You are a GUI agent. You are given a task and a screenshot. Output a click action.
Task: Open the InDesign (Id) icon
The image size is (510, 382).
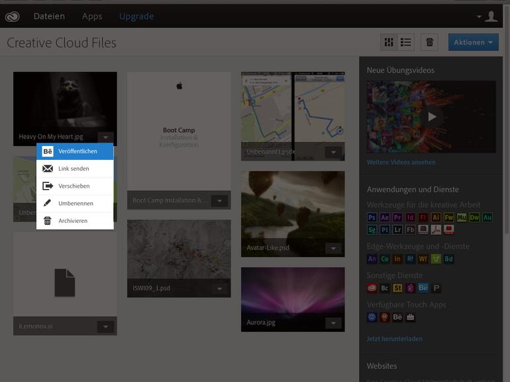410,217
